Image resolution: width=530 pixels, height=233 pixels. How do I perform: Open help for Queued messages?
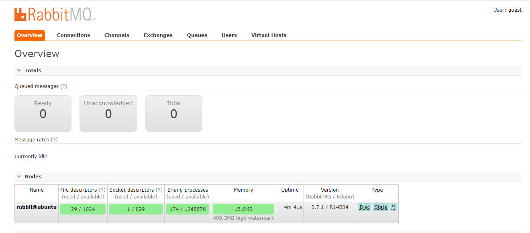[64, 86]
